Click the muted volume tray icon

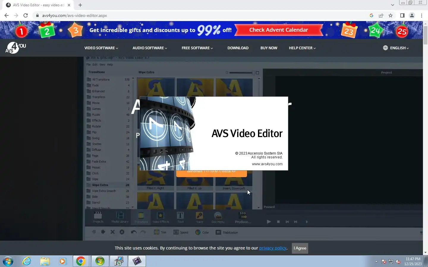tap(398, 261)
